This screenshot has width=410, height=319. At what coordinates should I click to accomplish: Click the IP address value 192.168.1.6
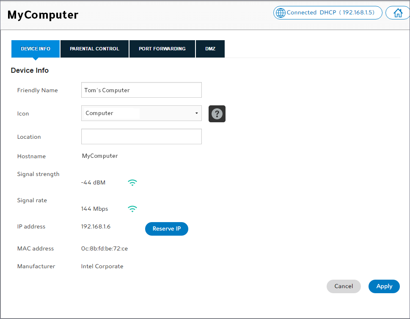pos(96,227)
